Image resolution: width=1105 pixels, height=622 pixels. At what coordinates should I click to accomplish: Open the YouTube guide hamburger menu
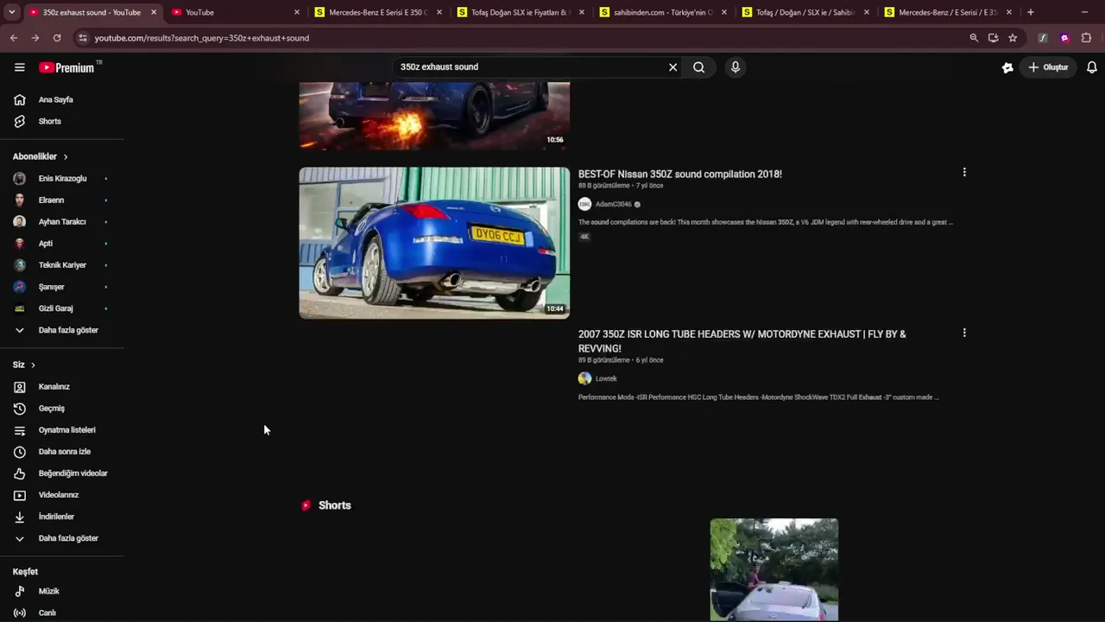coord(19,67)
